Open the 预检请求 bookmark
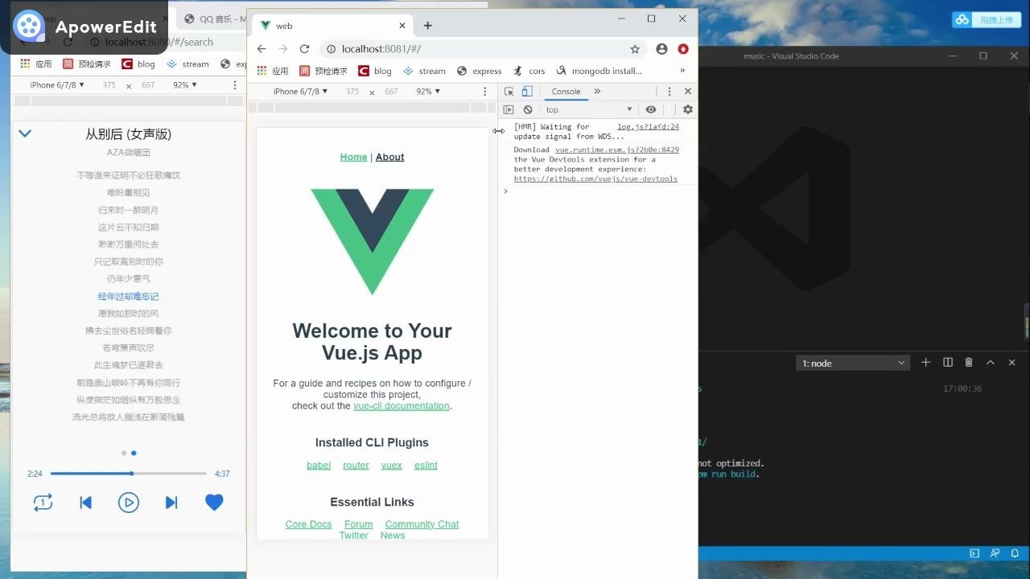This screenshot has height=579, width=1030. tap(323, 71)
